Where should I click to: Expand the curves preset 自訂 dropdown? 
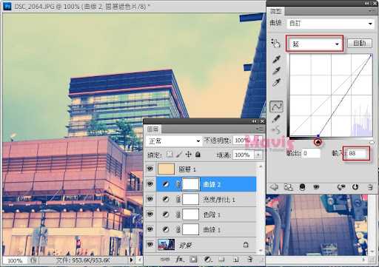330,24
